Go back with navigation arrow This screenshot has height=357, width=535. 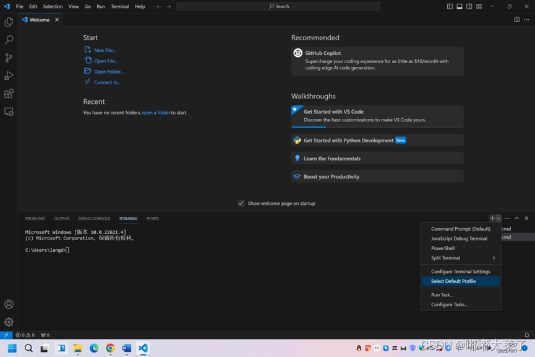click(x=159, y=6)
